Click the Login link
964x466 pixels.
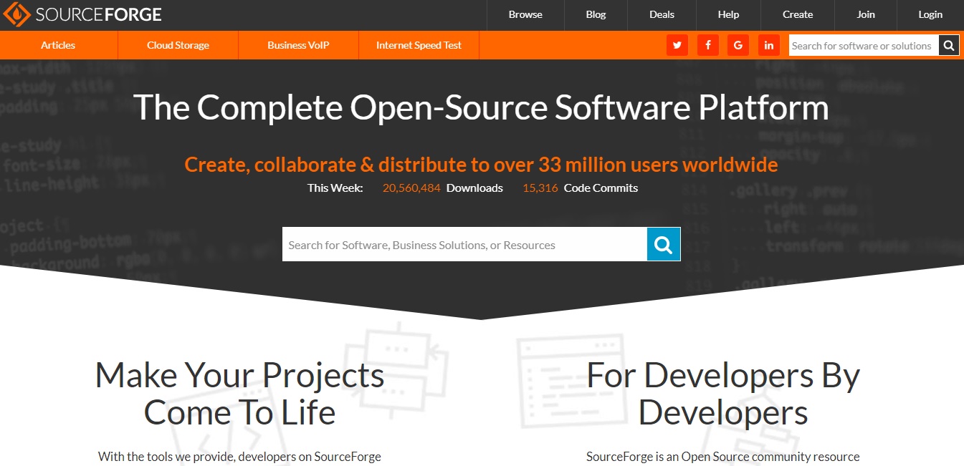930,14
